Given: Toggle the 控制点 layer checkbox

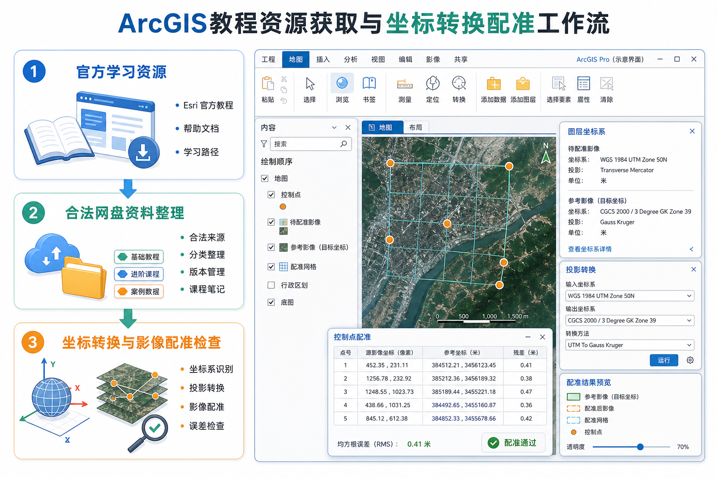Looking at the screenshot, I should click(x=271, y=195).
